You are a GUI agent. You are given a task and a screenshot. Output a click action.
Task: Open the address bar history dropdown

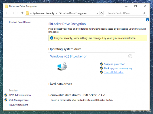click(97, 13)
